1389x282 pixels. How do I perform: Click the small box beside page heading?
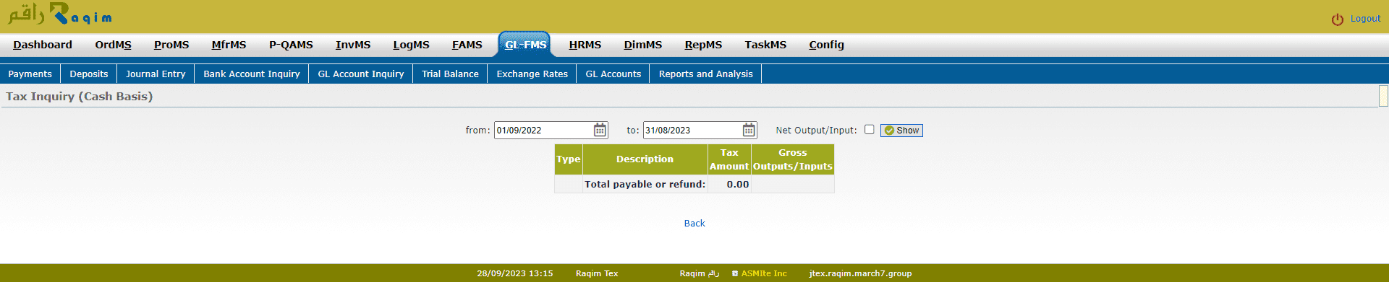pos(1383,96)
